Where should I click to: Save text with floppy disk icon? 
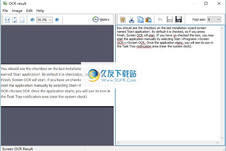(x=170, y=19)
